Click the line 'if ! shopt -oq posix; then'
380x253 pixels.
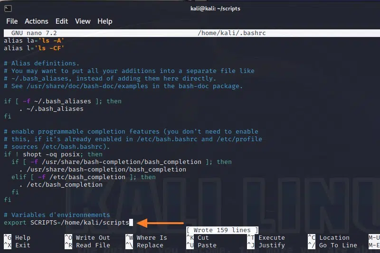(53, 154)
